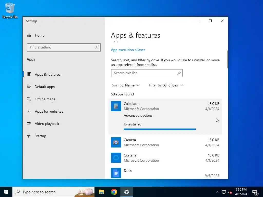Click the Docs app icon

coord(116,173)
